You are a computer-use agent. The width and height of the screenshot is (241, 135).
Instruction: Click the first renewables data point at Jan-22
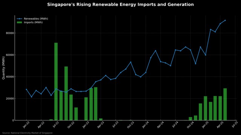pos(26,89)
